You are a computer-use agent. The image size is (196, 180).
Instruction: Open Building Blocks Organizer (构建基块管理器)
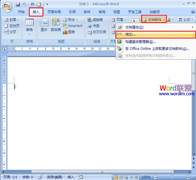pyautogui.click(x=155, y=42)
